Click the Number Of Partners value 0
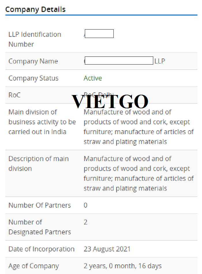 point(85,205)
